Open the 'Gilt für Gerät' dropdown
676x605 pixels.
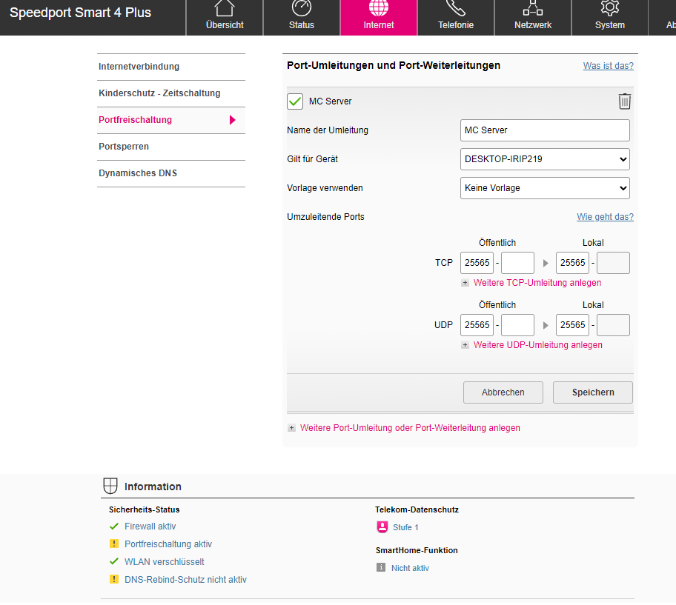point(545,158)
